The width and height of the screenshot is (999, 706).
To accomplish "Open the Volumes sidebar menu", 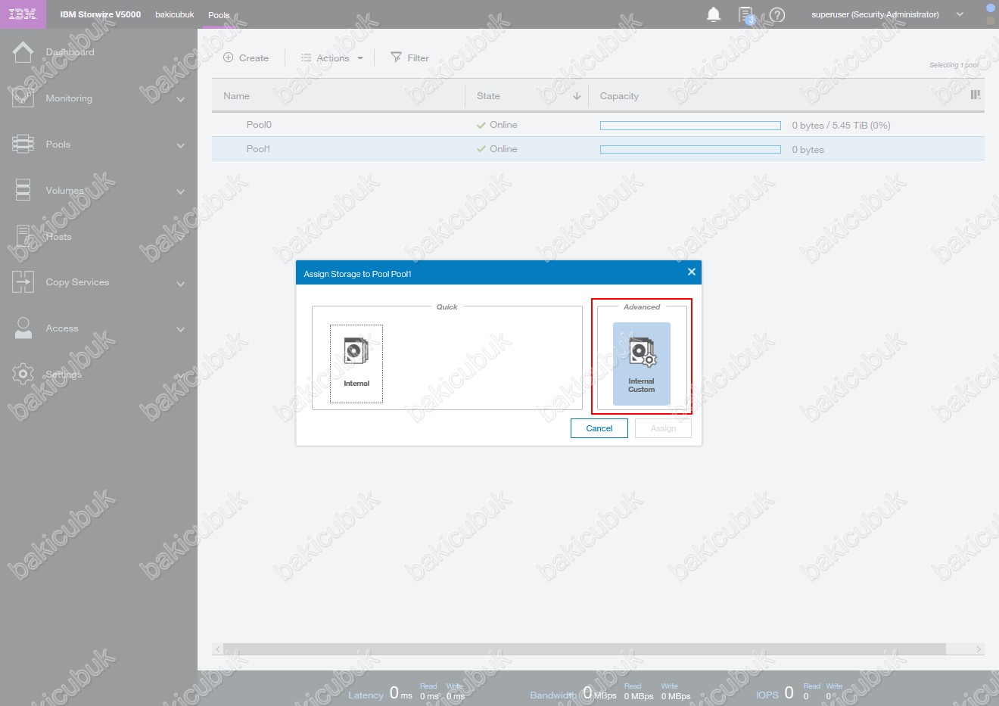I will 64,191.
